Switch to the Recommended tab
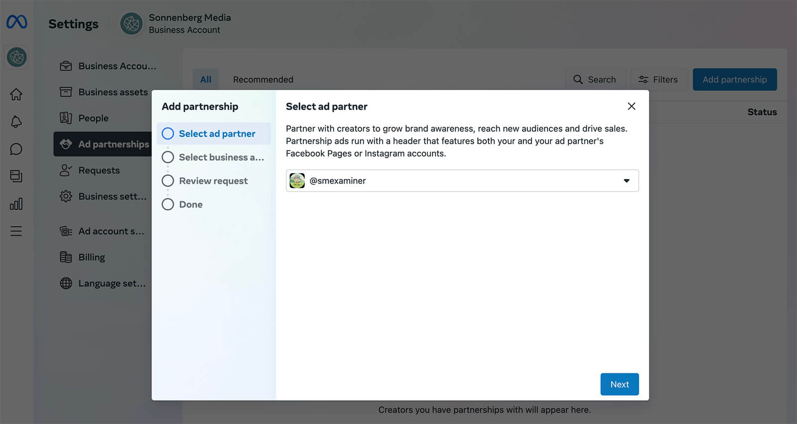Screen dimensions: 797x424 [263, 80]
